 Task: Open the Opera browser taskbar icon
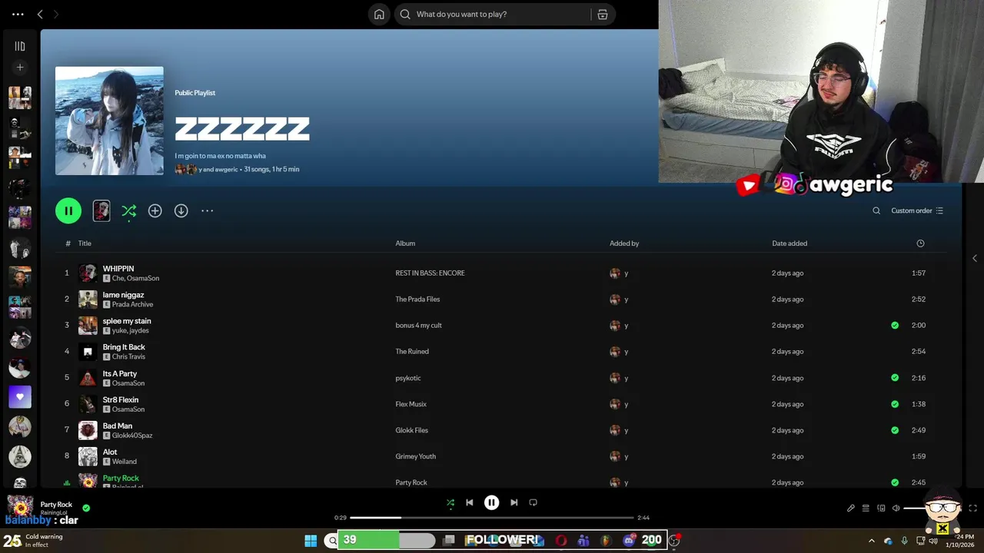[x=561, y=540]
